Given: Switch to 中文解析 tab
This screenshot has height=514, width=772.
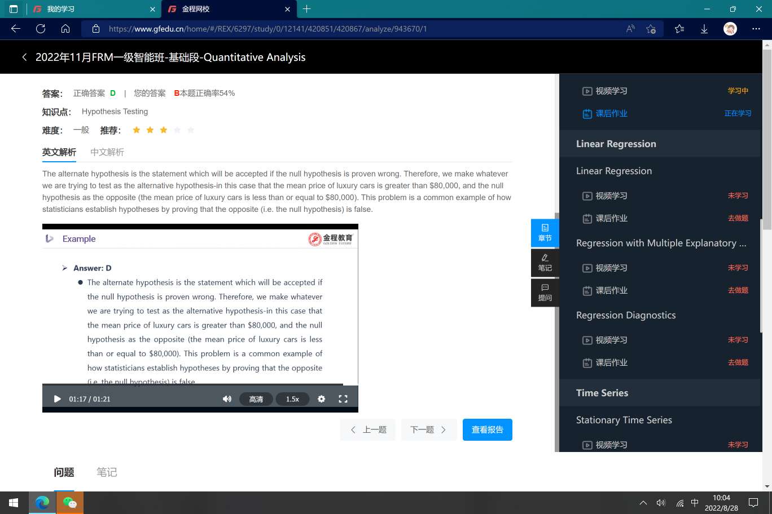Looking at the screenshot, I should coord(107,152).
